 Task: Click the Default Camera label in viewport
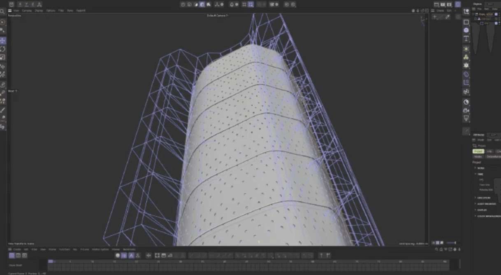[x=217, y=15]
